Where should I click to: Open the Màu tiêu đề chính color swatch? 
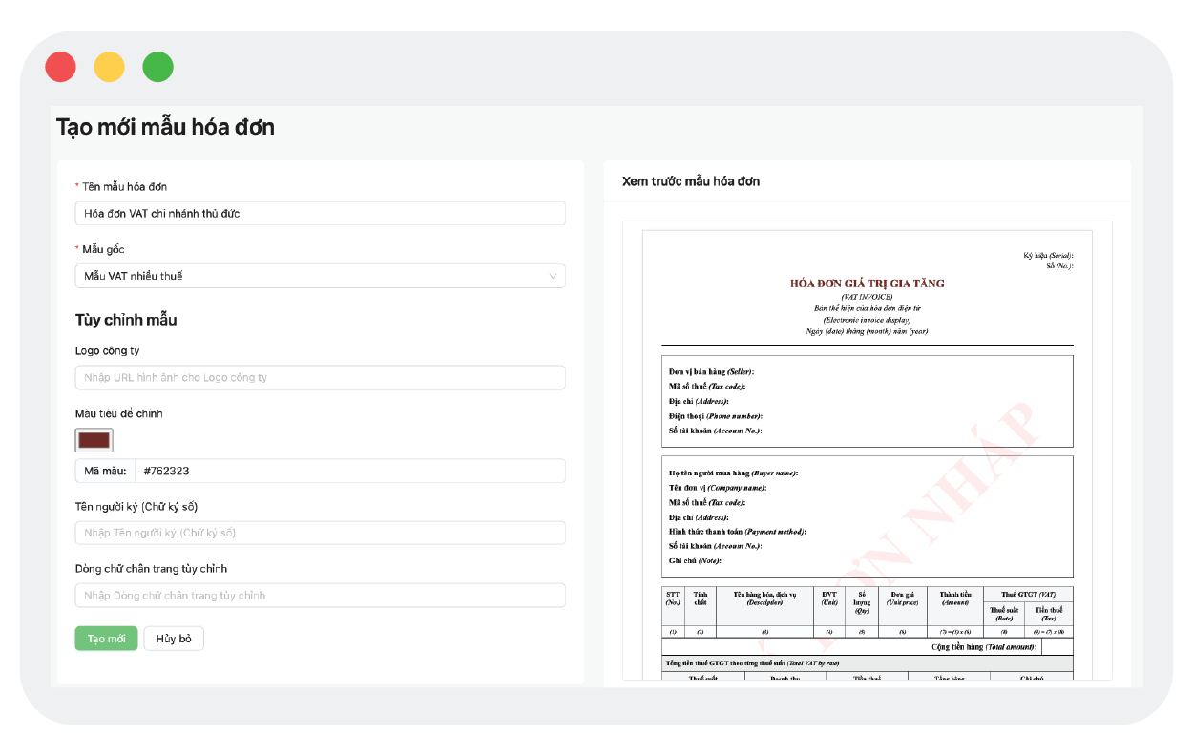coord(94,440)
